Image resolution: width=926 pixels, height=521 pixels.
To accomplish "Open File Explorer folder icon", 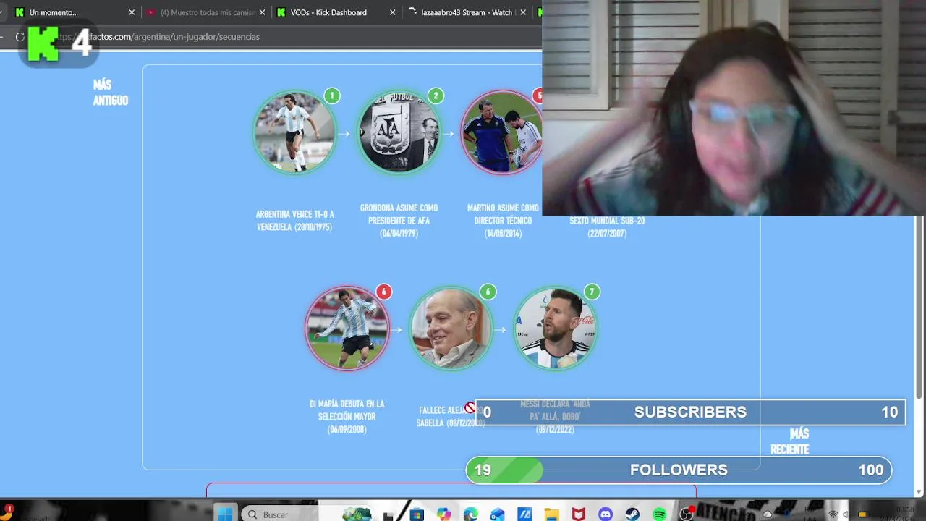I will 552,514.
